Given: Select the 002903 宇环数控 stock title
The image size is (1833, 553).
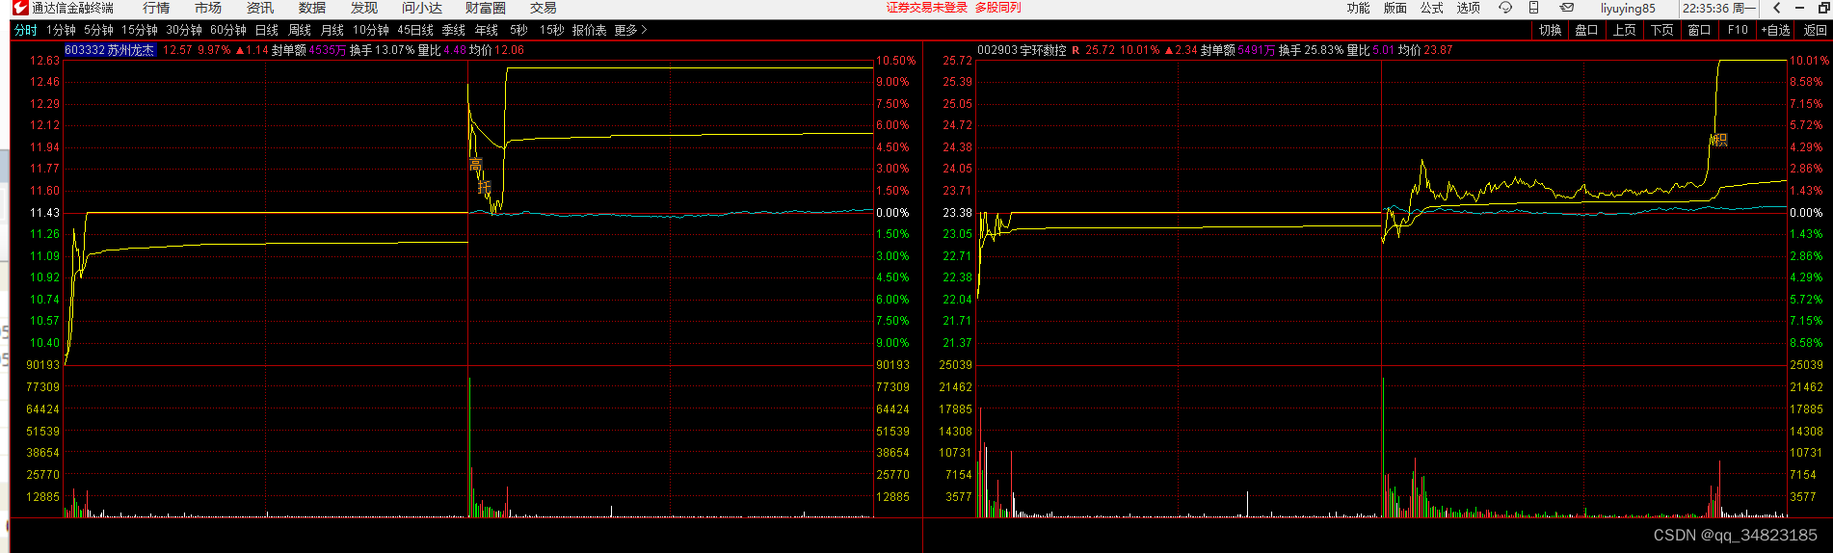Looking at the screenshot, I should (1022, 50).
